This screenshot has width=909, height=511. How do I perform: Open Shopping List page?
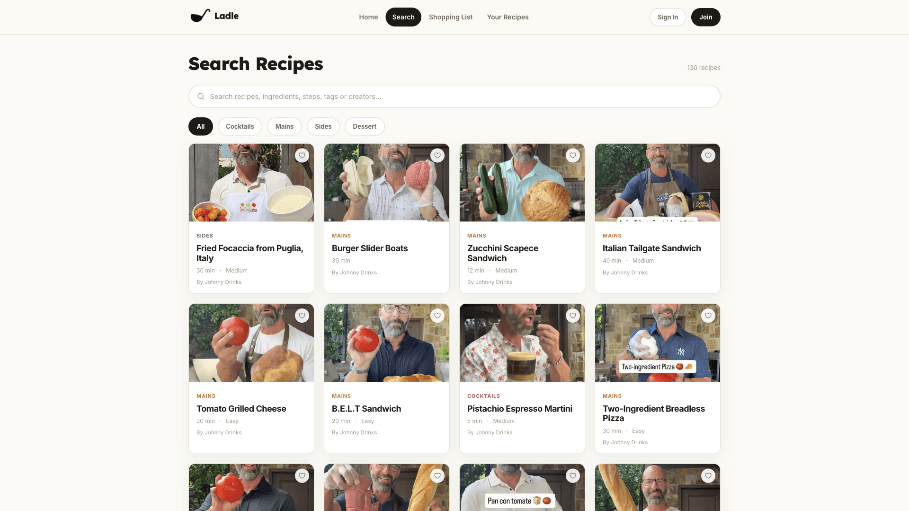pyautogui.click(x=451, y=17)
